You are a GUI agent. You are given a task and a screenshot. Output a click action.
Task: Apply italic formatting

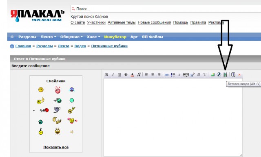[113, 75]
